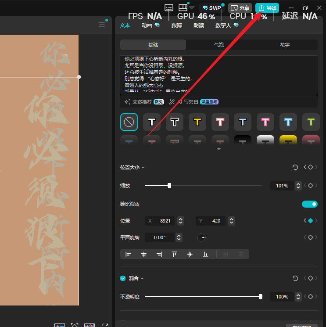This screenshot has width=326, height=327.
Task: Collapse the 位置大小 section
Action: [143, 168]
